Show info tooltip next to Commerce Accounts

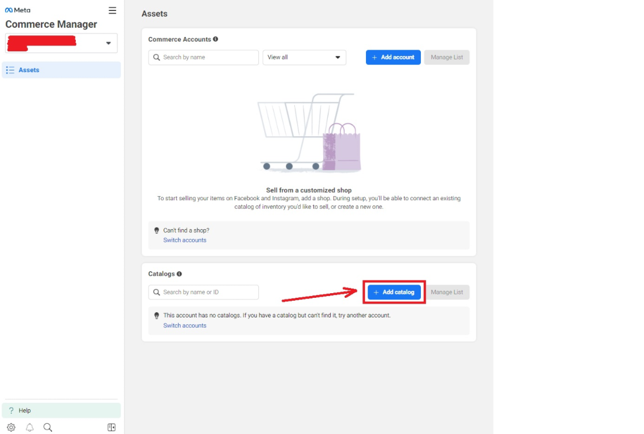click(x=216, y=39)
